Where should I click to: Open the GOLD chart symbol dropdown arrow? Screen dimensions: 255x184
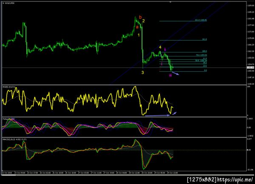click(x=3, y=3)
